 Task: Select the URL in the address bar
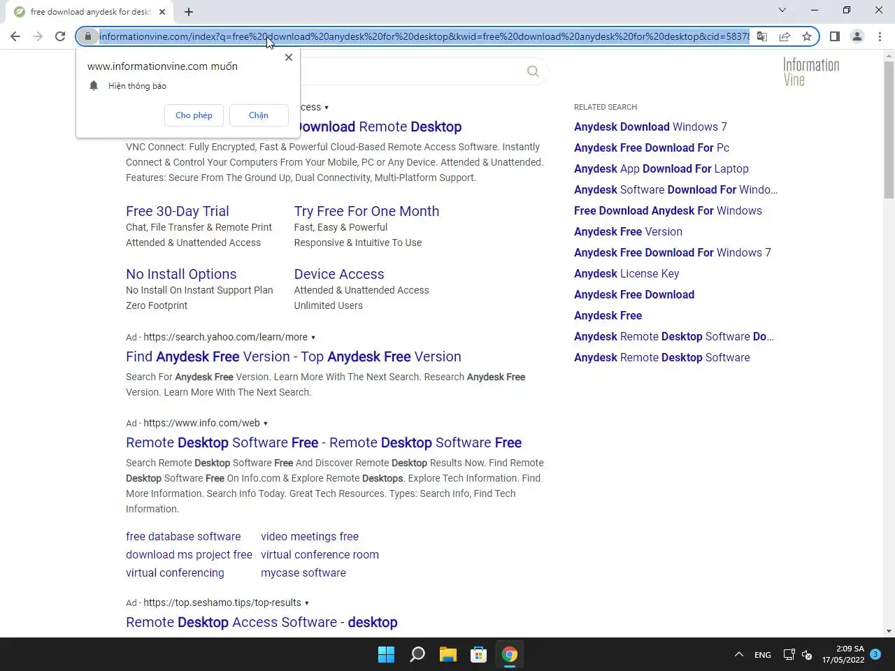click(x=424, y=36)
